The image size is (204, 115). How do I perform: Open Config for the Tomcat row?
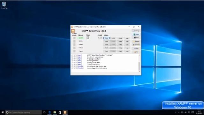(120, 51)
